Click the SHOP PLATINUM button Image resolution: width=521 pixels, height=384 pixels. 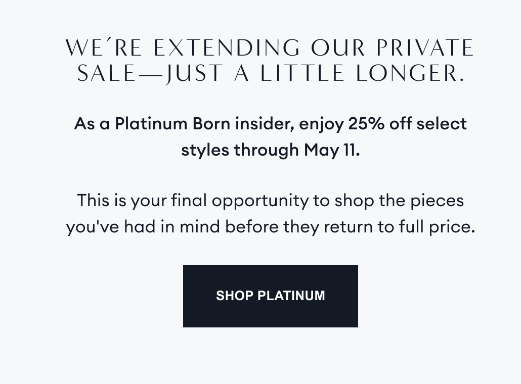[270, 296]
